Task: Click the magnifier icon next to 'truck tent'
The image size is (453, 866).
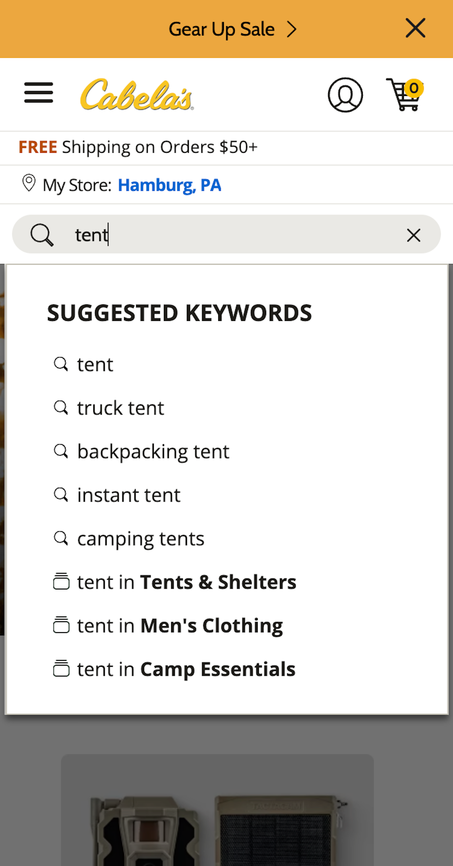Action: [61, 408]
